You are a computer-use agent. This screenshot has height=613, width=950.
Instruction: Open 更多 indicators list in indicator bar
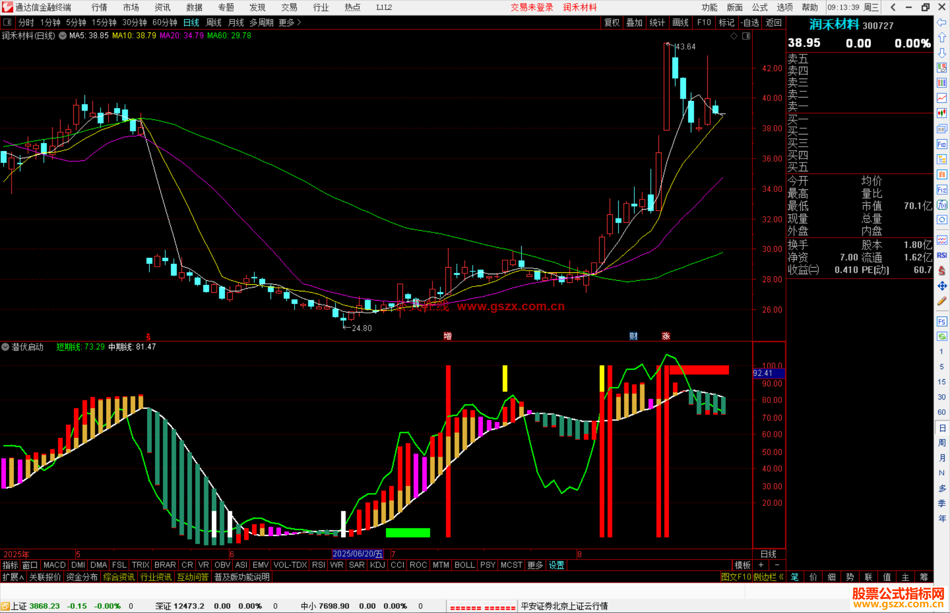(535, 565)
